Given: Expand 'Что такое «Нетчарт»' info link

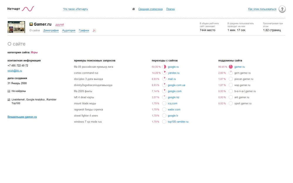Looking at the screenshot, I should coord(75,9).
